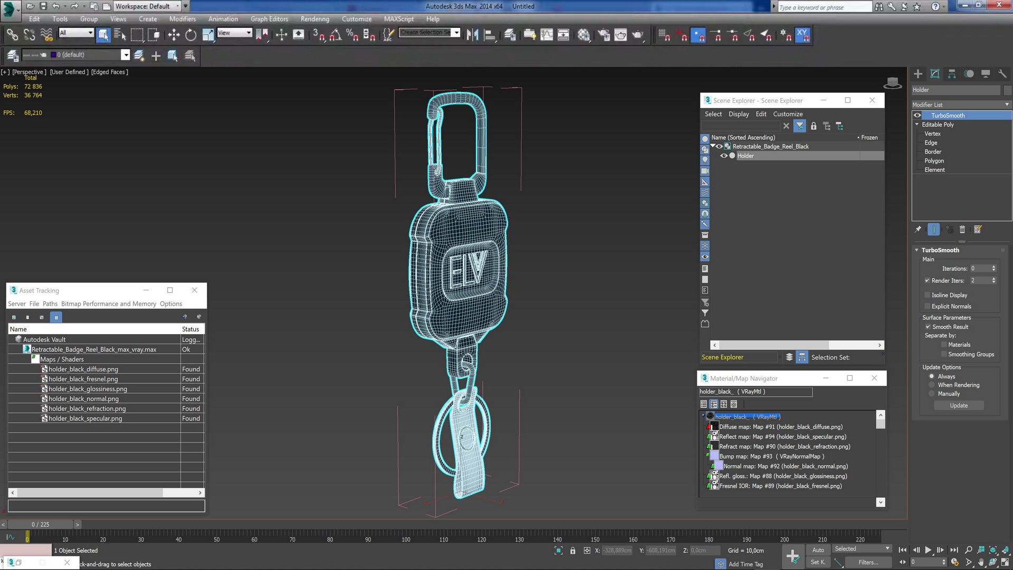
Task: Activate the Select Object tool
Action: [x=103, y=35]
